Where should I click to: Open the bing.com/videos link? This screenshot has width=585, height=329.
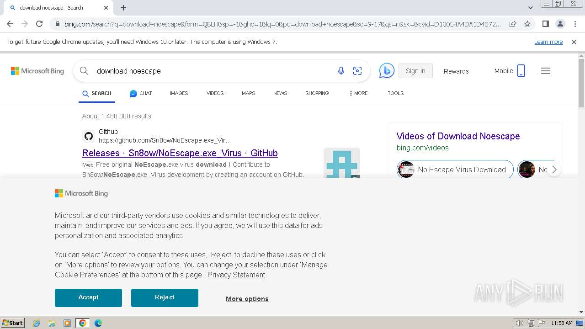coord(423,148)
